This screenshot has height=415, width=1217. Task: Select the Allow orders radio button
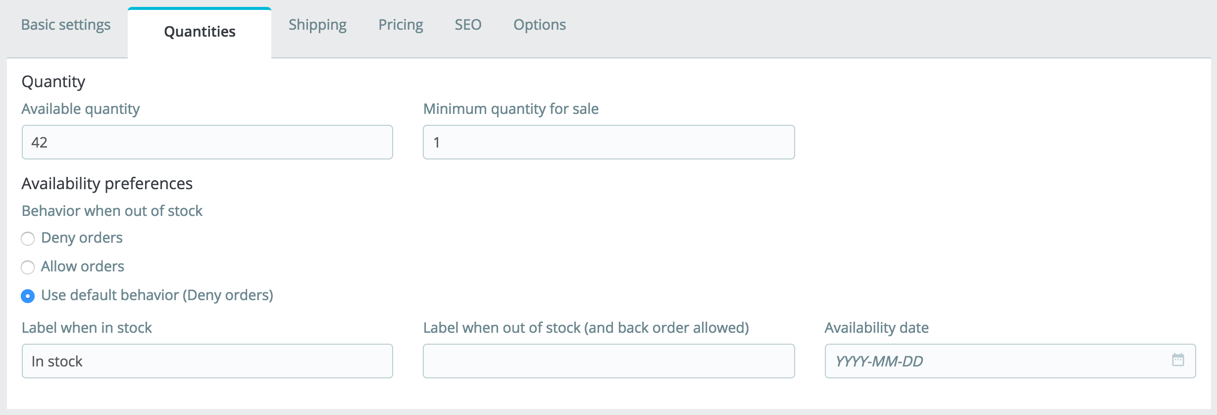(x=28, y=267)
